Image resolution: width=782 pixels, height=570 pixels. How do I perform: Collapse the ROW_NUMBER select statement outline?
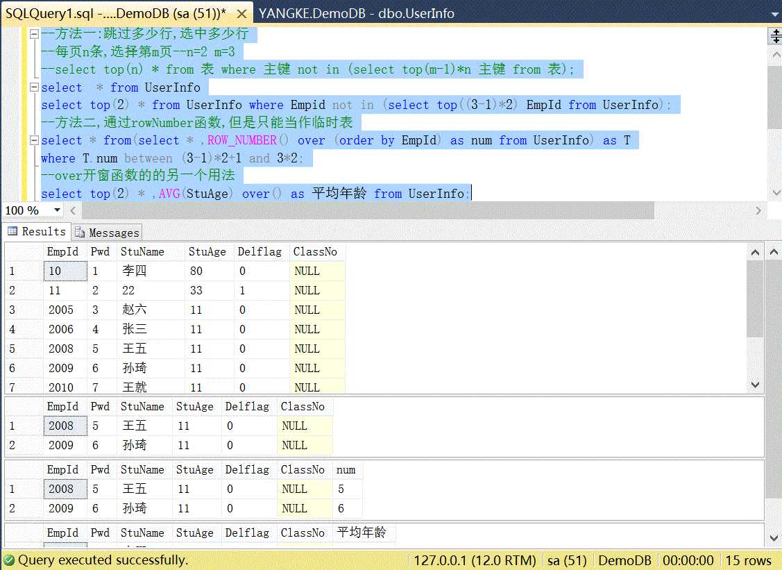[x=35, y=140]
